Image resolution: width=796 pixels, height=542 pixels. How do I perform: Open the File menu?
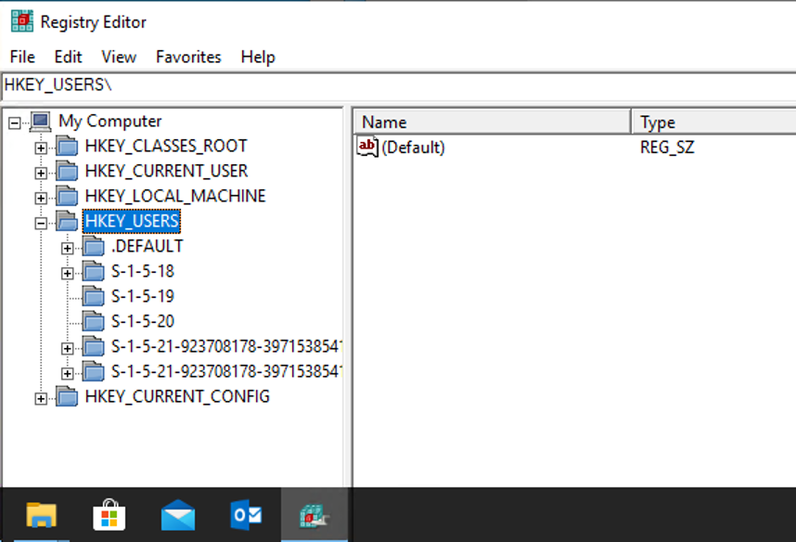(22, 57)
